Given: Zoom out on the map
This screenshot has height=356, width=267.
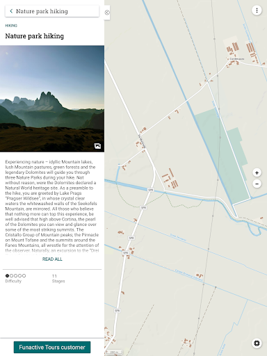Looking at the screenshot, I should (x=257, y=184).
